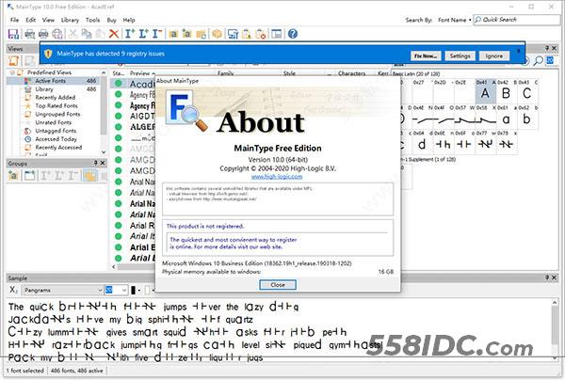Select Top Rated Fonts in views tree
The height and width of the screenshot is (380, 565).
click(56, 105)
